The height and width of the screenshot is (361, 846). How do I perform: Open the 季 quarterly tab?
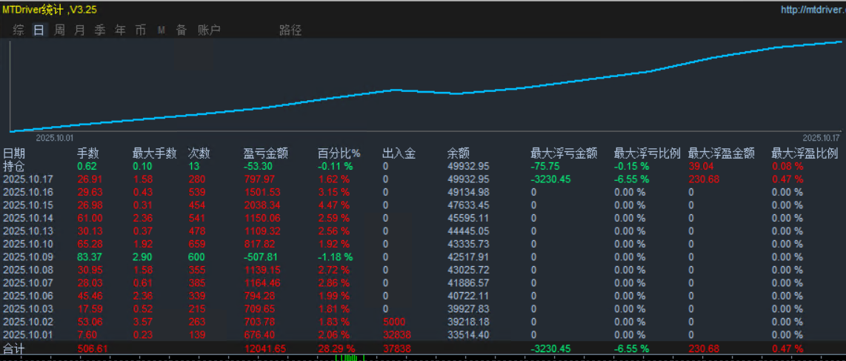100,30
